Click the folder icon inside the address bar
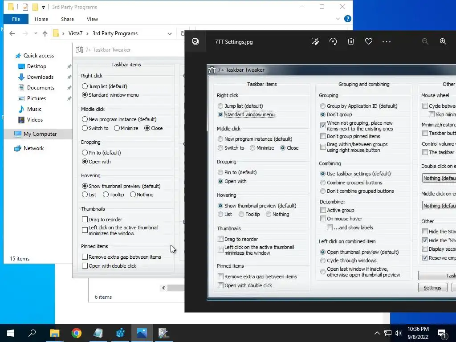The width and height of the screenshot is (456, 342). click(56, 33)
